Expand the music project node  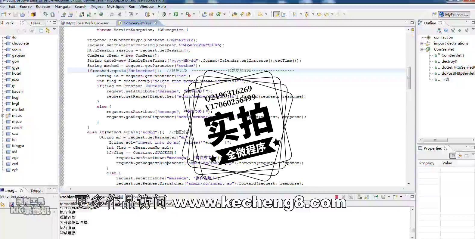2,116
